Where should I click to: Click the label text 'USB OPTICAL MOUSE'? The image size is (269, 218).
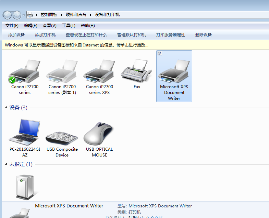99,152
